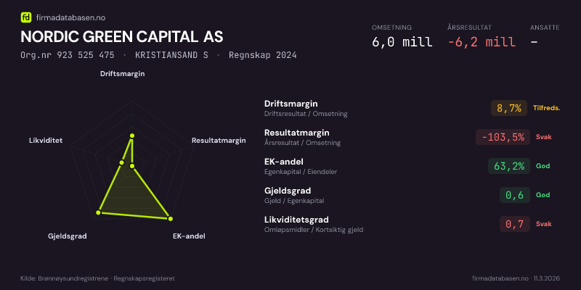
Task: Click the Likviditet radar chart axis label
Action: pyautogui.click(x=46, y=140)
